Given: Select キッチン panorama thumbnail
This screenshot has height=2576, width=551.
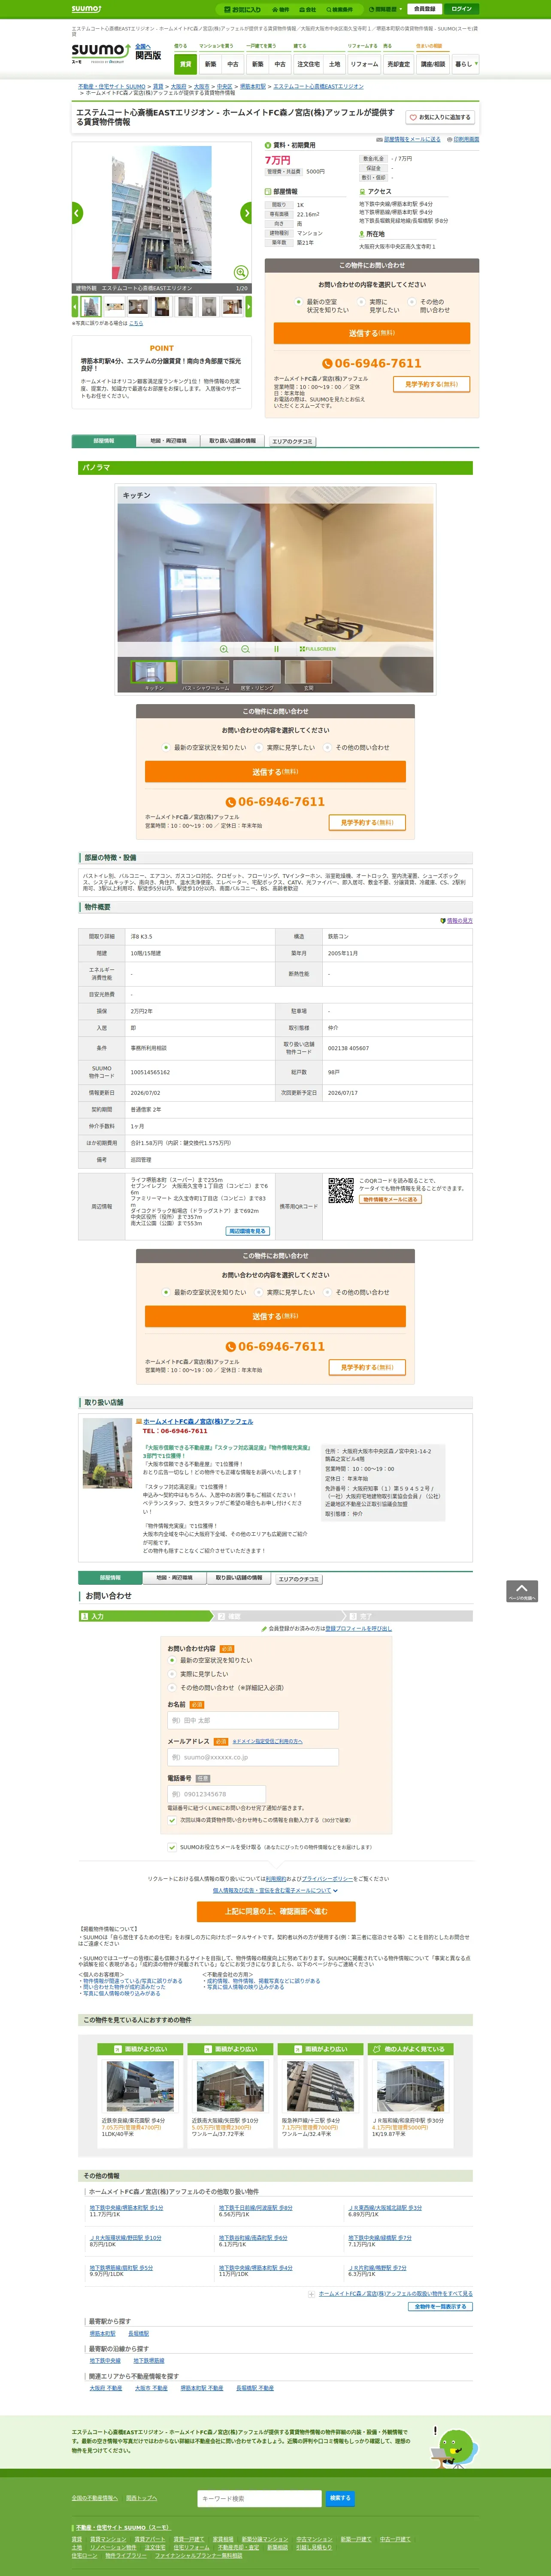Looking at the screenshot, I should [154, 672].
